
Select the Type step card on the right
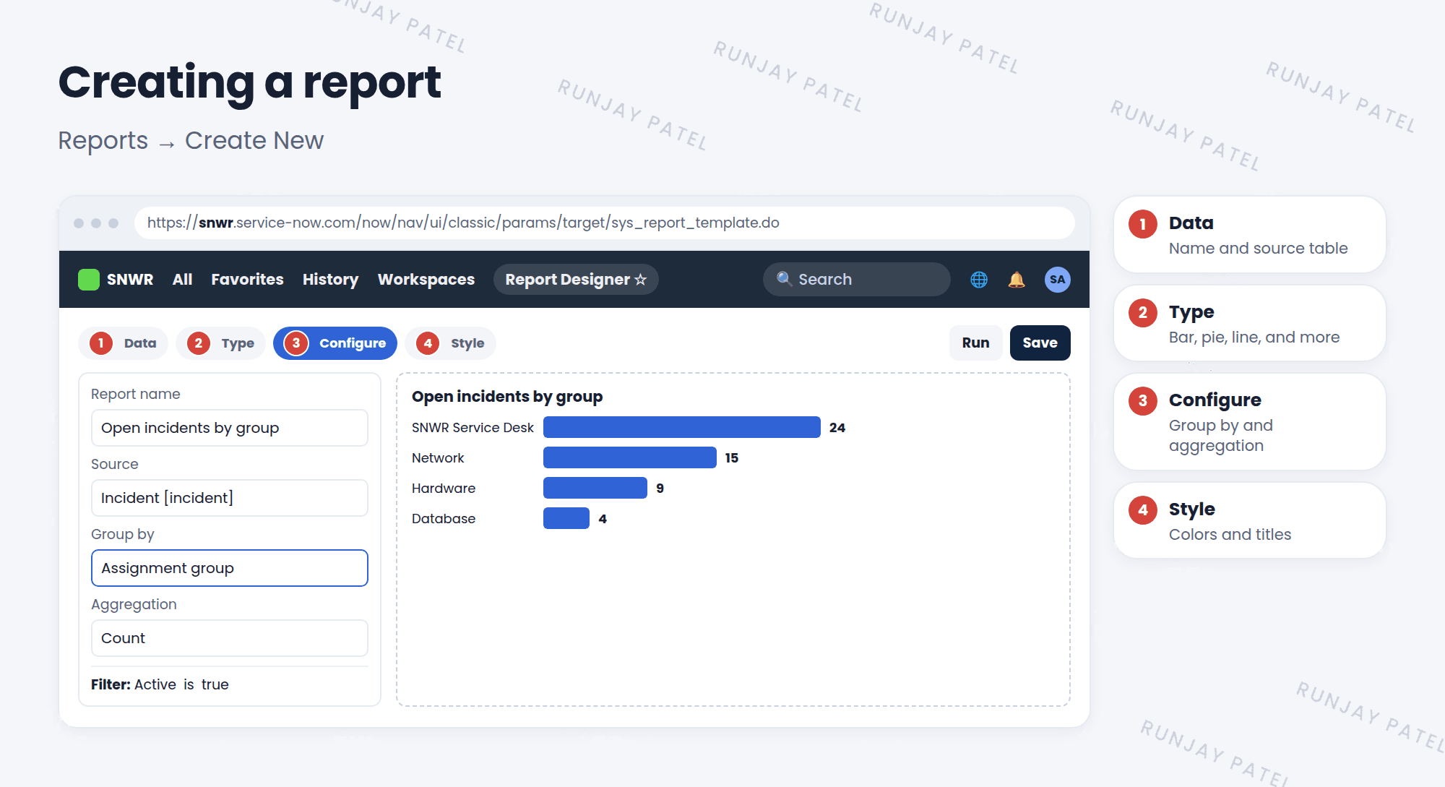(1249, 324)
